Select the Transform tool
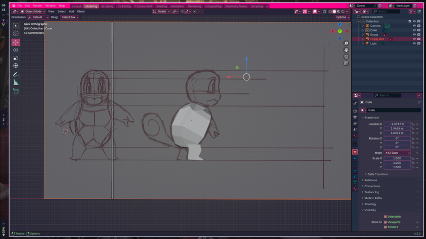 tap(16, 65)
